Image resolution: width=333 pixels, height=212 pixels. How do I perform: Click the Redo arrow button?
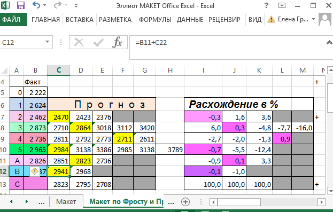tap(58, 5)
